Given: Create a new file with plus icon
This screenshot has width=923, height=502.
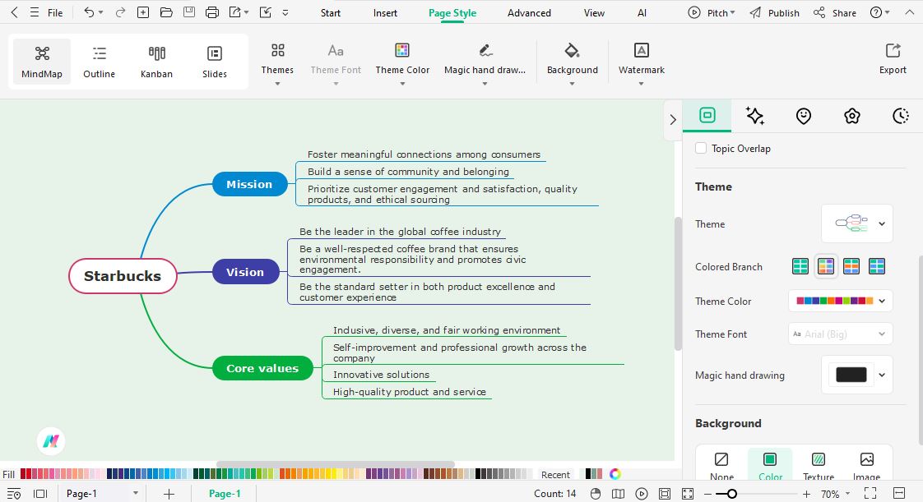Looking at the screenshot, I should (x=143, y=12).
